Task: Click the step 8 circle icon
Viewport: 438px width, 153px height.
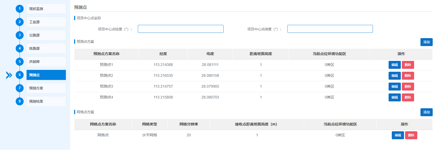Action: pos(20,101)
